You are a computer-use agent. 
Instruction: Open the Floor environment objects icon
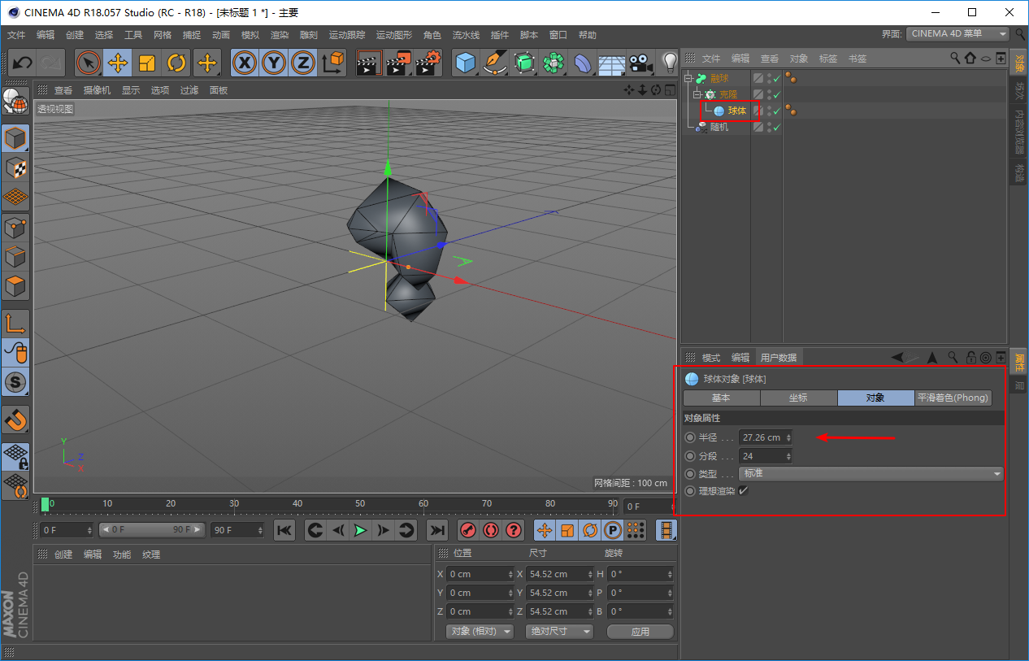coord(612,63)
